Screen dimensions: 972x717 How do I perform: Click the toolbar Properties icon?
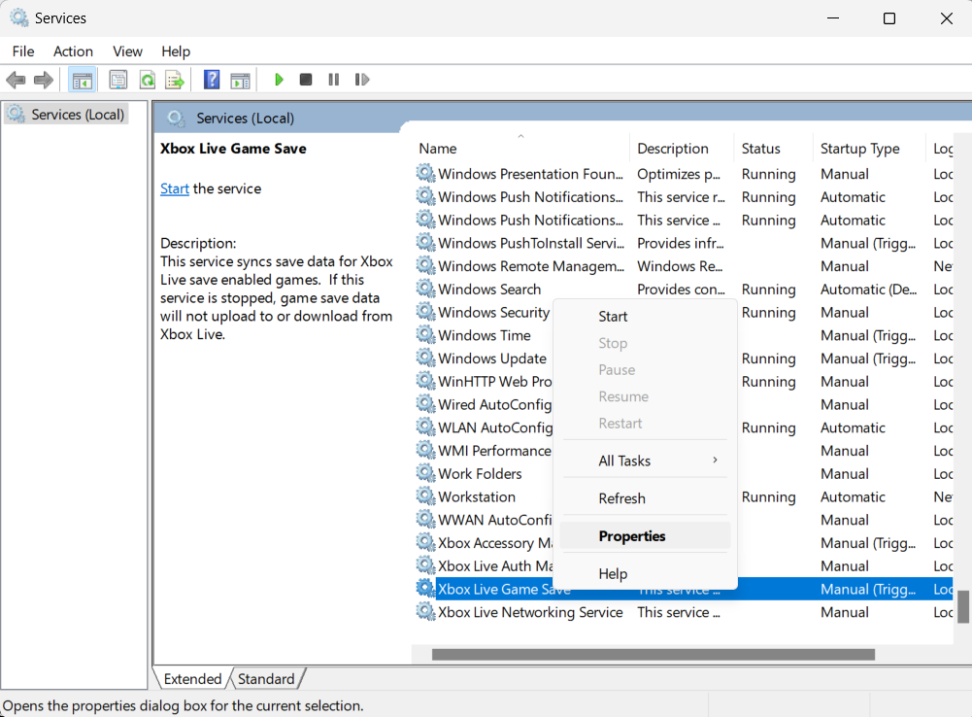tap(118, 80)
